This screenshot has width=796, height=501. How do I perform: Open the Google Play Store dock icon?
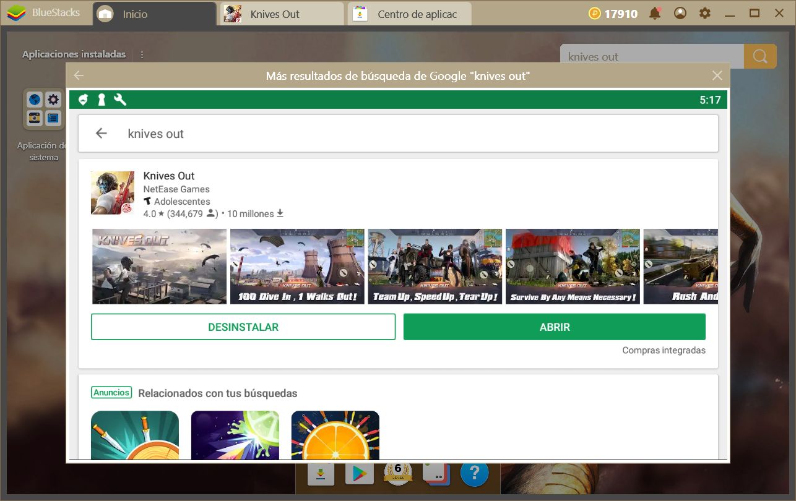click(360, 474)
